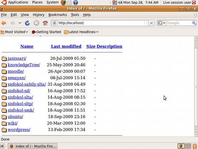Click the vertical scrollbar thumb
Image resolution: width=198 pixels, height=149 pixels.
pos(196,87)
